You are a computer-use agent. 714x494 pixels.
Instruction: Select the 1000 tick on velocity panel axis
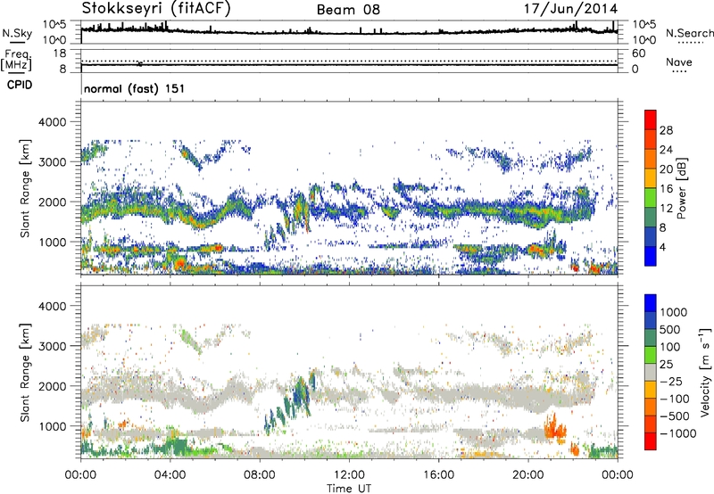[x=54, y=426]
